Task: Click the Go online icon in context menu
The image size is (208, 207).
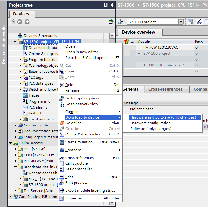Action: pos(62,123)
